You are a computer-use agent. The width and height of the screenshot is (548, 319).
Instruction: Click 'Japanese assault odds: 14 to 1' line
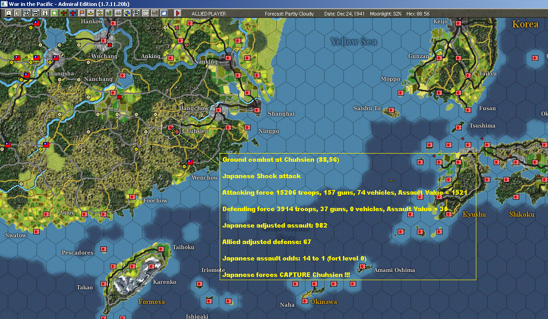click(294, 258)
